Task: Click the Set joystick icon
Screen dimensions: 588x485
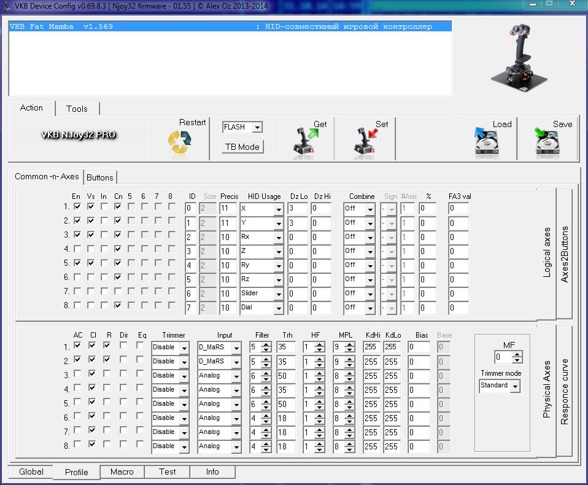Action: tap(365, 142)
